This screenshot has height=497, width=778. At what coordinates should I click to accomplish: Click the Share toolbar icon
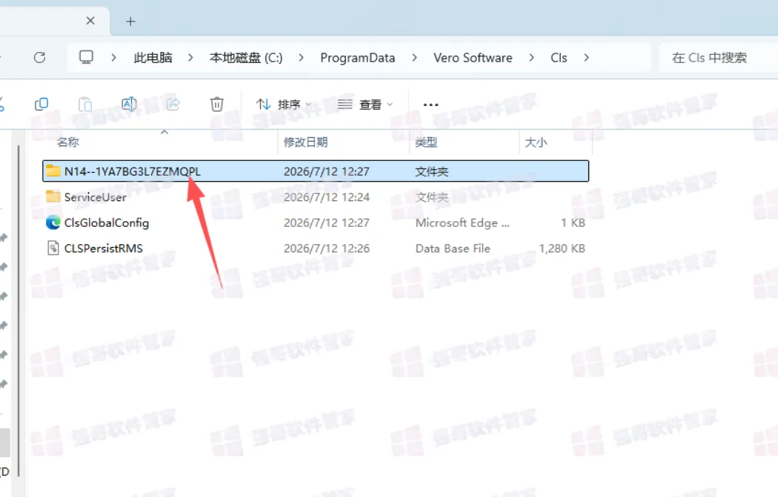click(x=173, y=105)
